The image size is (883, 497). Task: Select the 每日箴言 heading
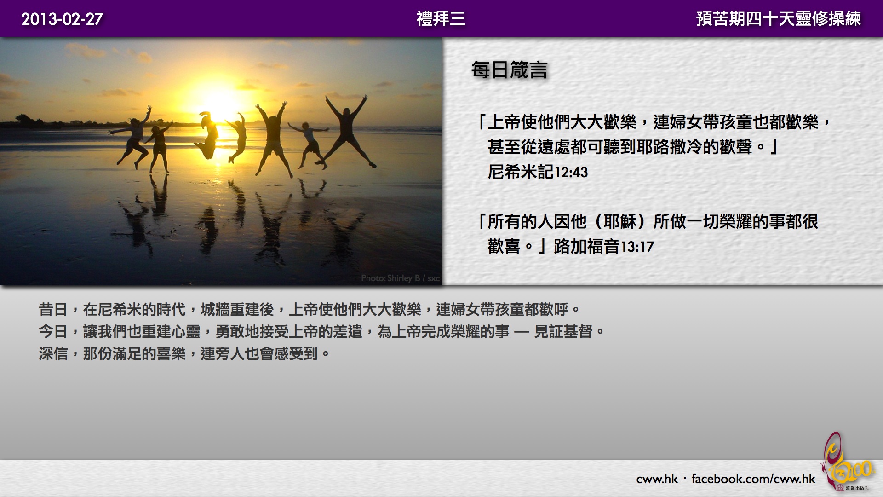coord(509,70)
